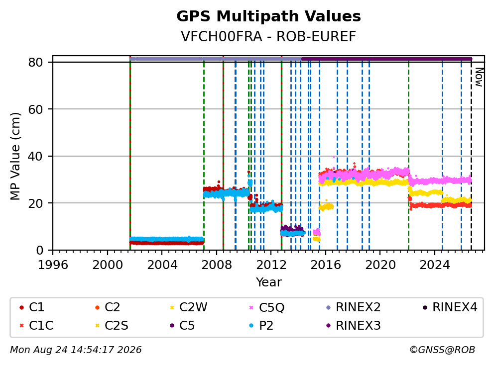The image size is (494, 365).
Task: Select the RINEX3 legend entry
Action: click(x=353, y=325)
